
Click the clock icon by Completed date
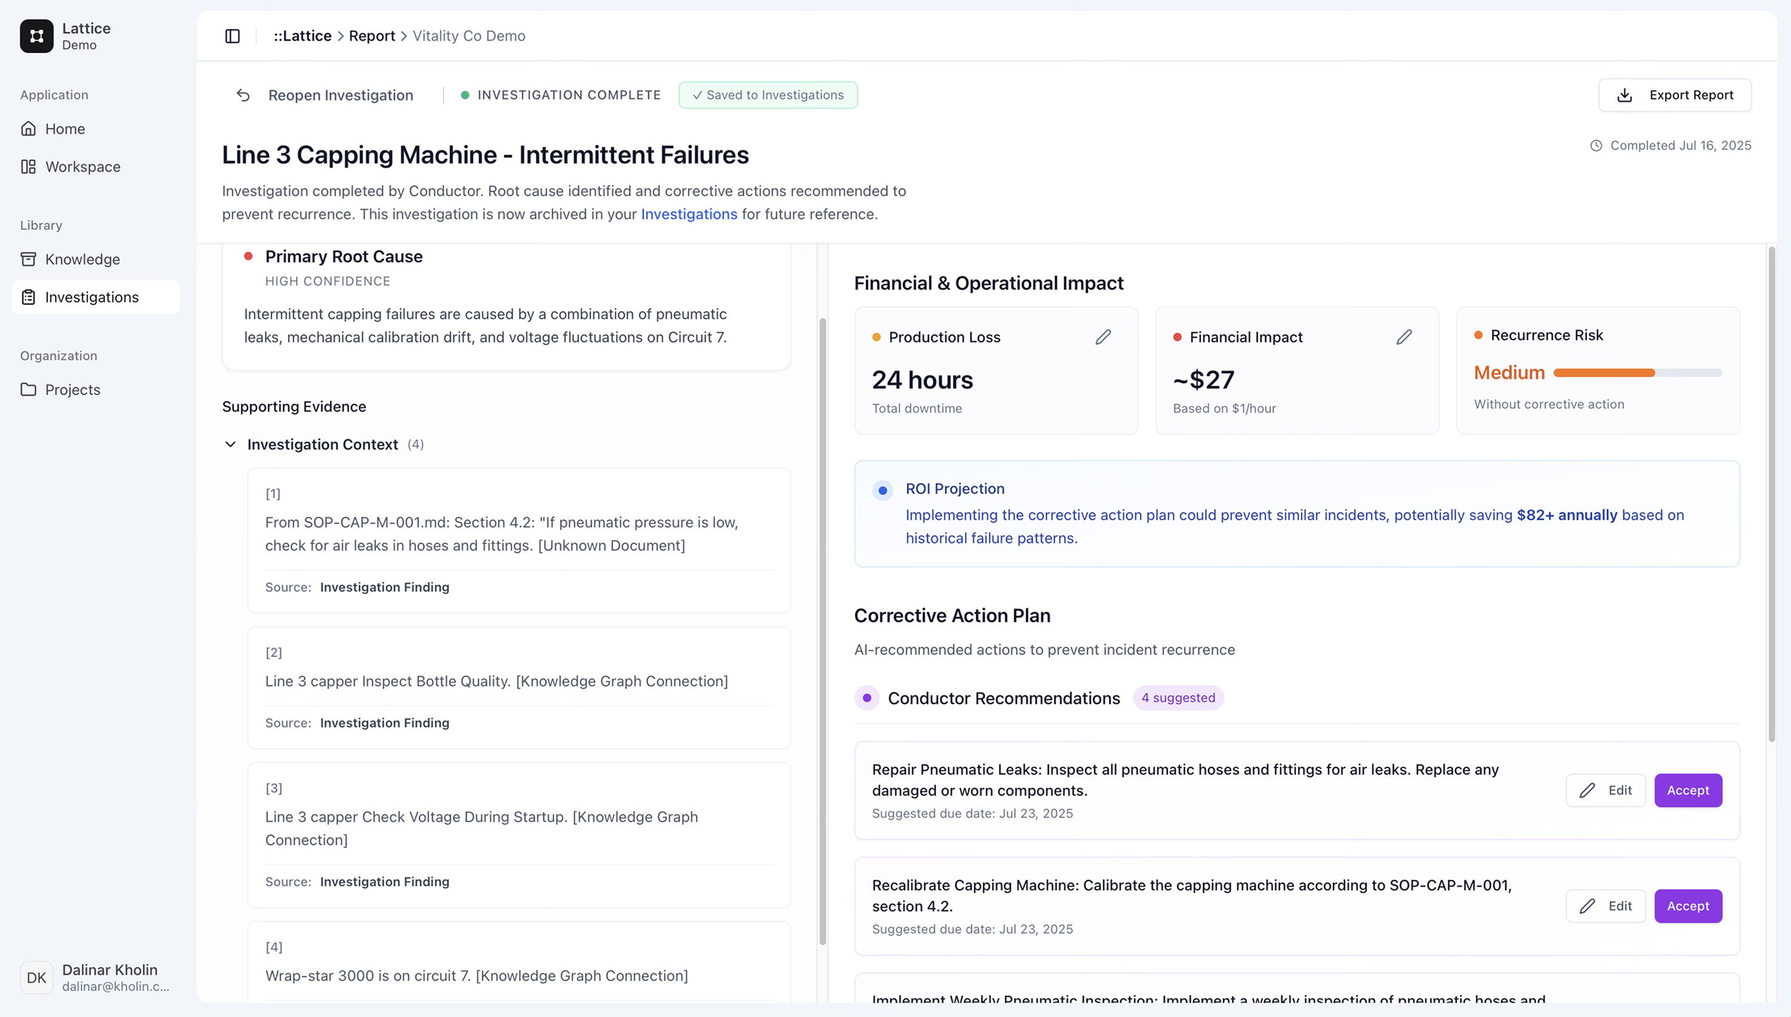pyautogui.click(x=1596, y=145)
